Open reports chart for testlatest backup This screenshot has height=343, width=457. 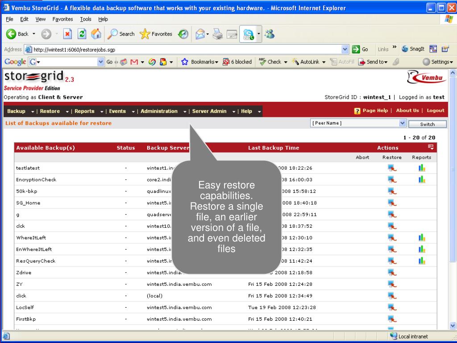(422, 168)
